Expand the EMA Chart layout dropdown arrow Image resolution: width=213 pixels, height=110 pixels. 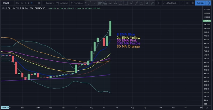(x=178, y=3)
